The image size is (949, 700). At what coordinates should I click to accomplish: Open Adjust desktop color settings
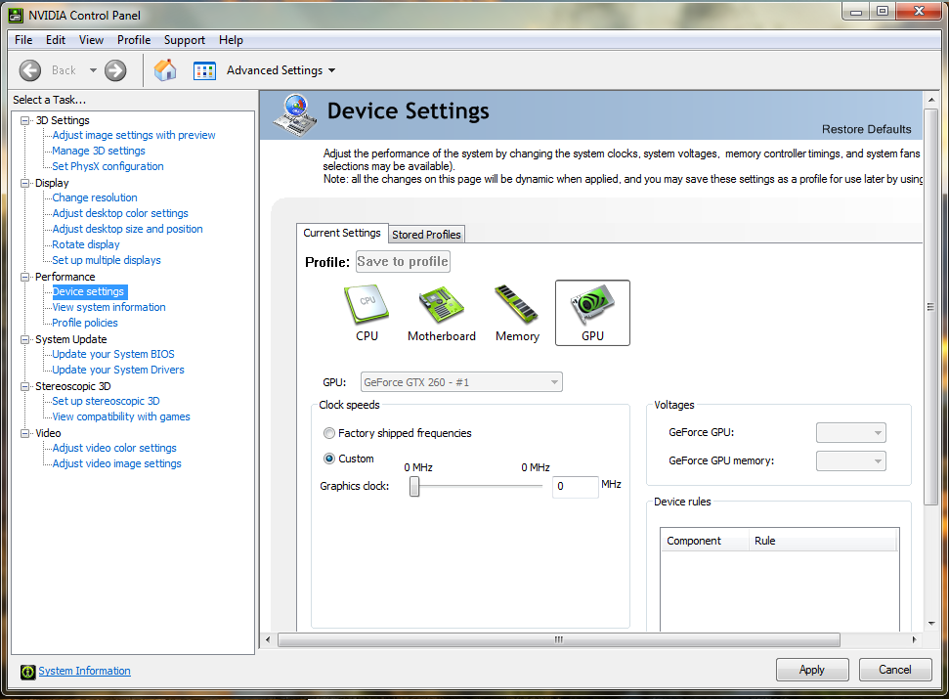click(120, 213)
